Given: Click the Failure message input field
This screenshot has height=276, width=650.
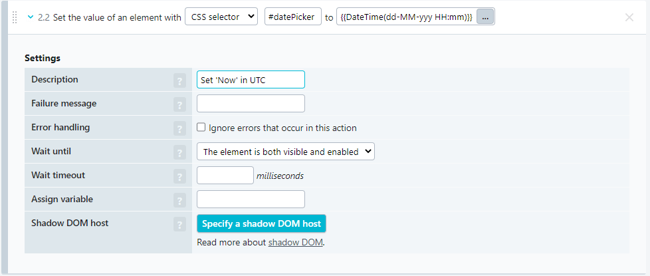Looking at the screenshot, I should coord(251,104).
